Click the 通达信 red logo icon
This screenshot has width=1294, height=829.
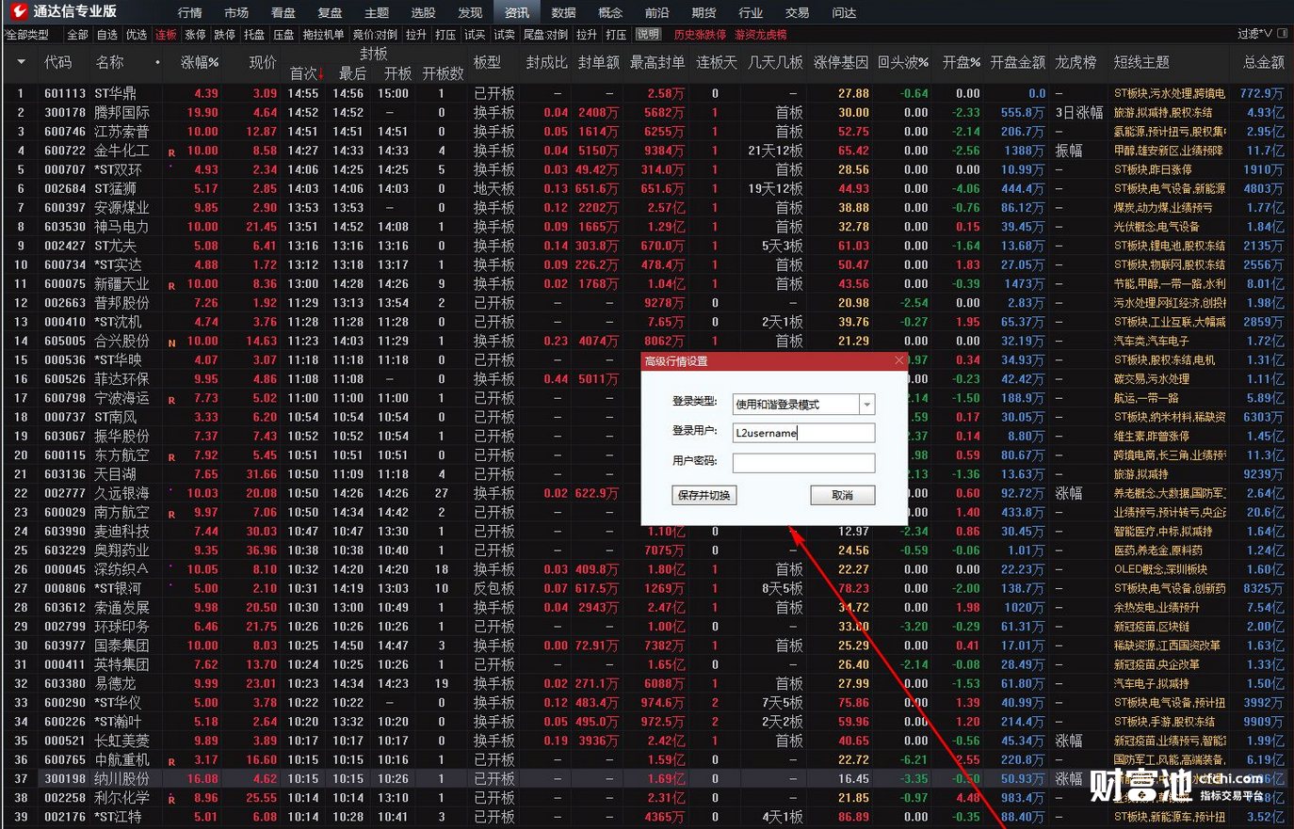(x=18, y=11)
